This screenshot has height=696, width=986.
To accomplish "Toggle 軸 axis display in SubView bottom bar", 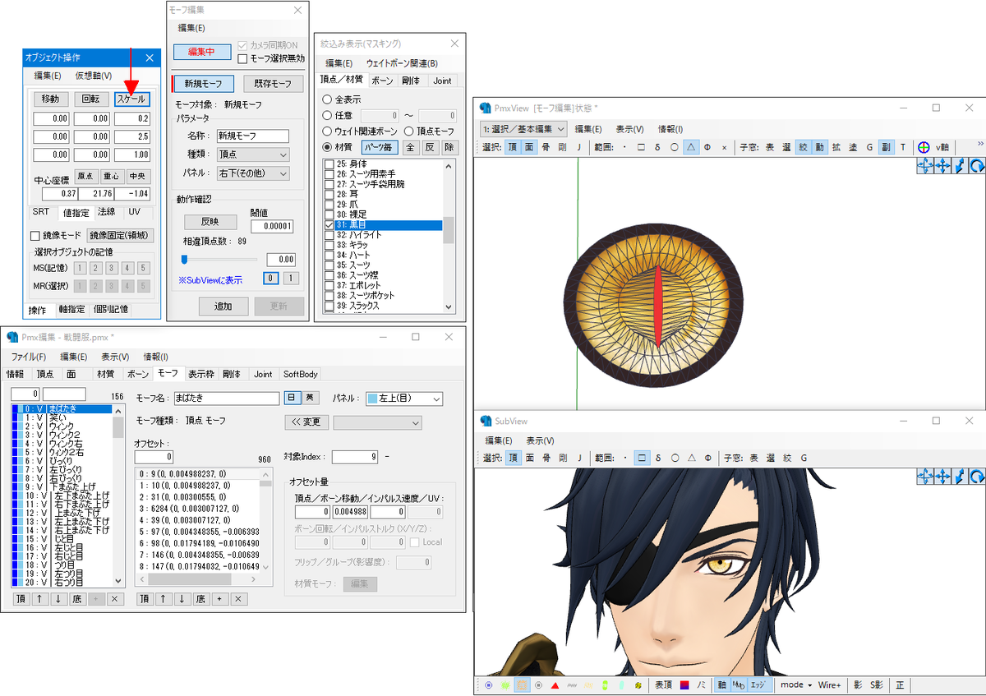I will [721, 684].
